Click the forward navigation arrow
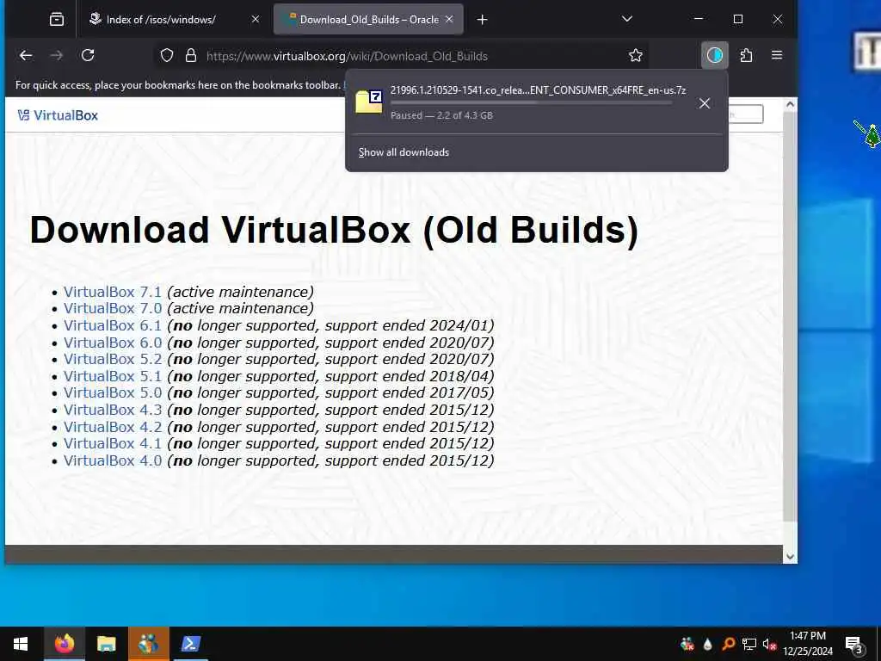The width and height of the screenshot is (881, 661). (x=57, y=55)
